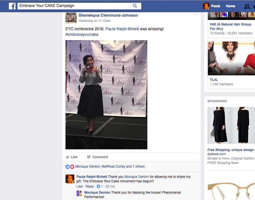Click the gold eyeglasses ad image

(231, 191)
